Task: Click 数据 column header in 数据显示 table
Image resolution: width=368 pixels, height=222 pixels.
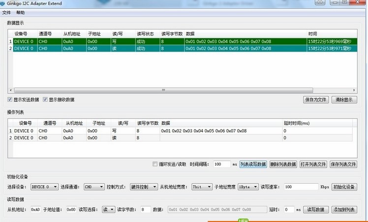Action: click(245, 34)
